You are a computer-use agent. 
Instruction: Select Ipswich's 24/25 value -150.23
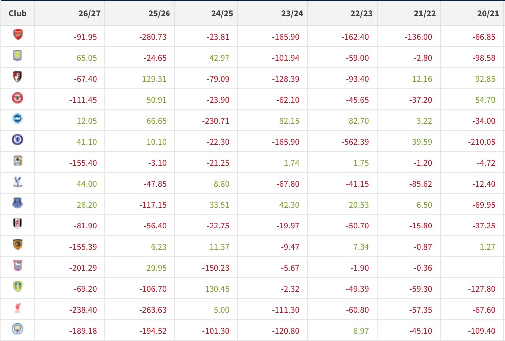point(216,268)
